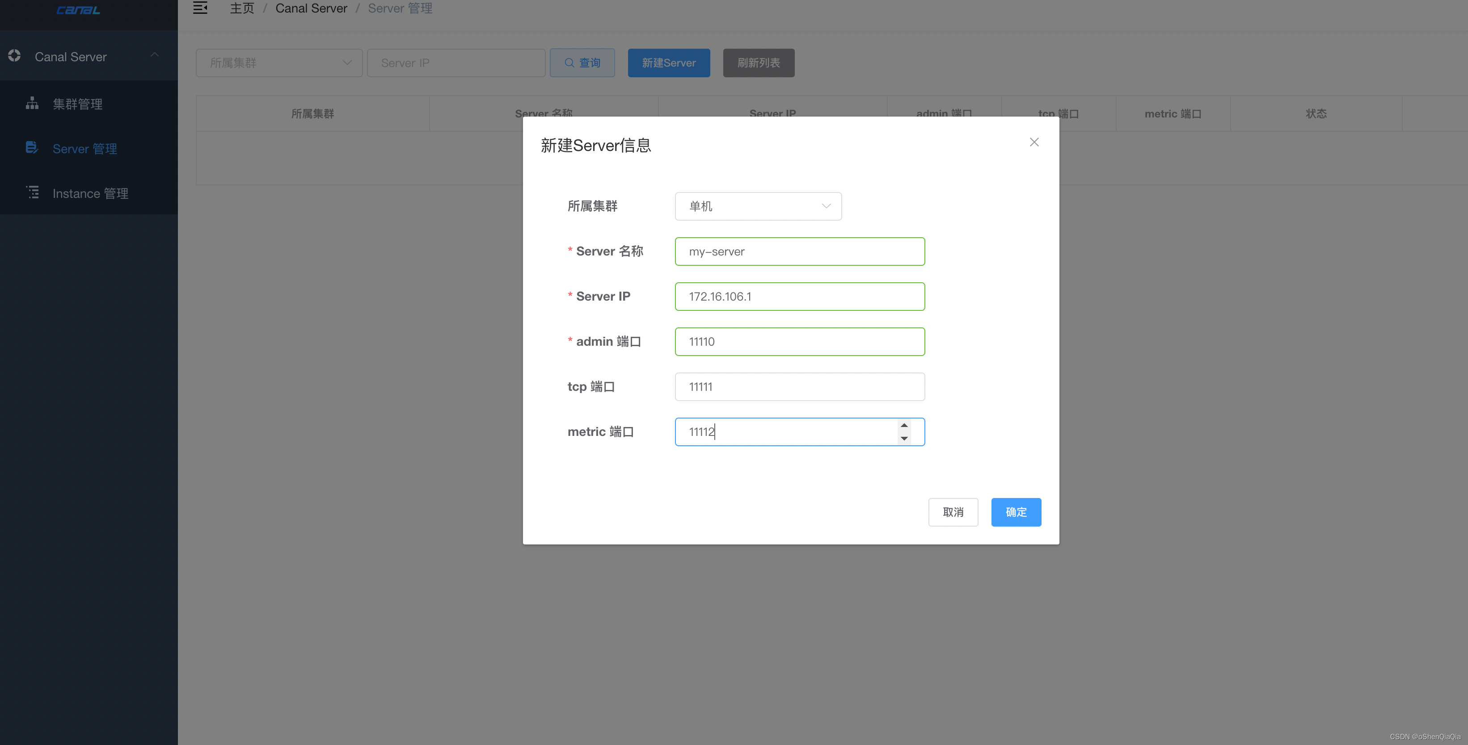
Task: Click the 确定 confirm button
Action: [1016, 512]
